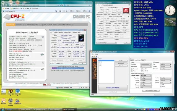Screen dimensions: 177x111
Task: Go back with the browser Back arrow
Action: 4,5
